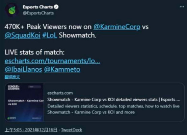
Task: Open the League of Legends card thumbnail
Action: coord(25,102)
